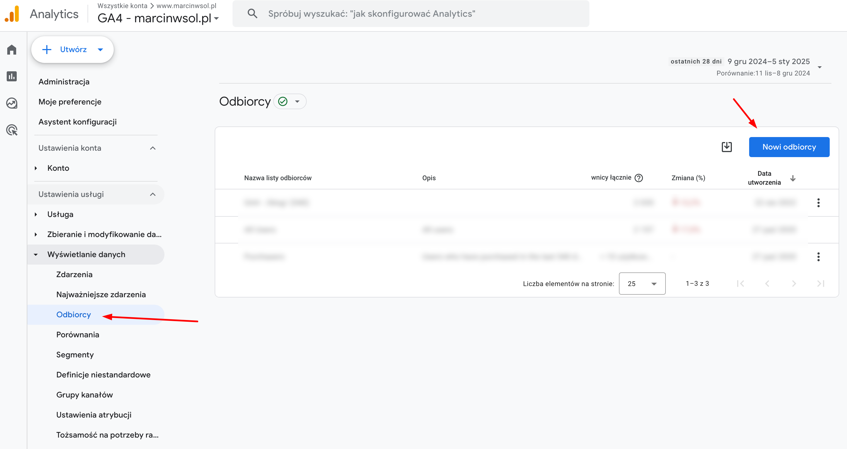This screenshot has height=449, width=847.
Task: Open the Reports bar chart icon
Action: (12, 76)
